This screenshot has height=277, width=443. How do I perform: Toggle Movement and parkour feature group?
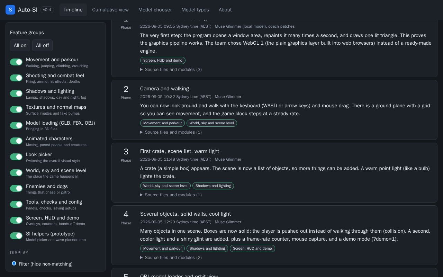click(x=16, y=62)
